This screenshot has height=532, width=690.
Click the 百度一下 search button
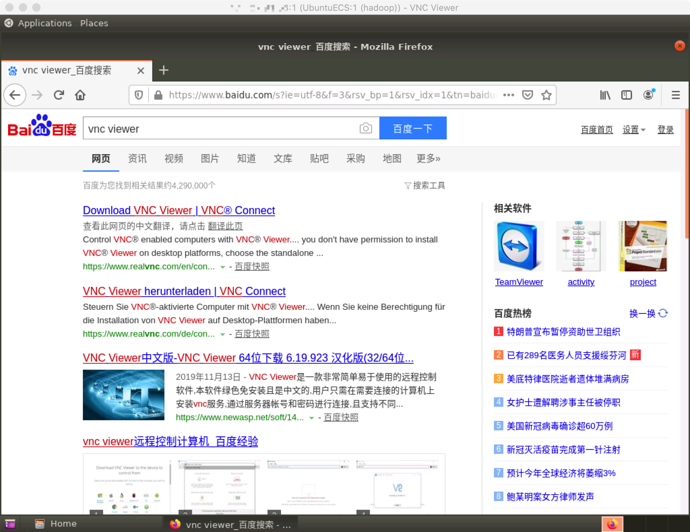tap(413, 128)
